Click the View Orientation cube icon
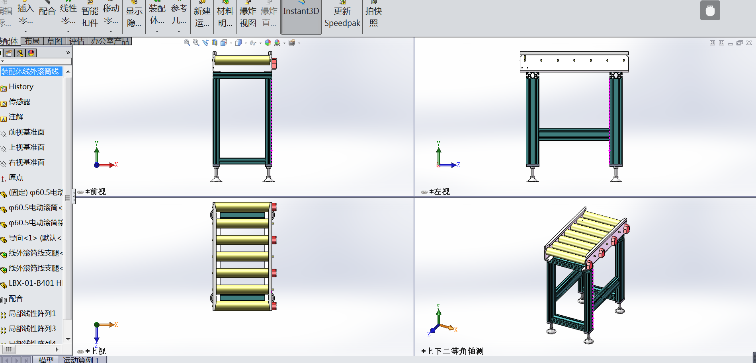 [x=224, y=43]
